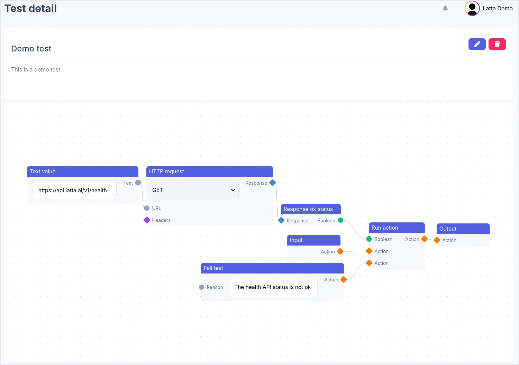The width and height of the screenshot is (519, 365).
Task: Click the edit pencil icon for Demo test
Action: tap(477, 44)
